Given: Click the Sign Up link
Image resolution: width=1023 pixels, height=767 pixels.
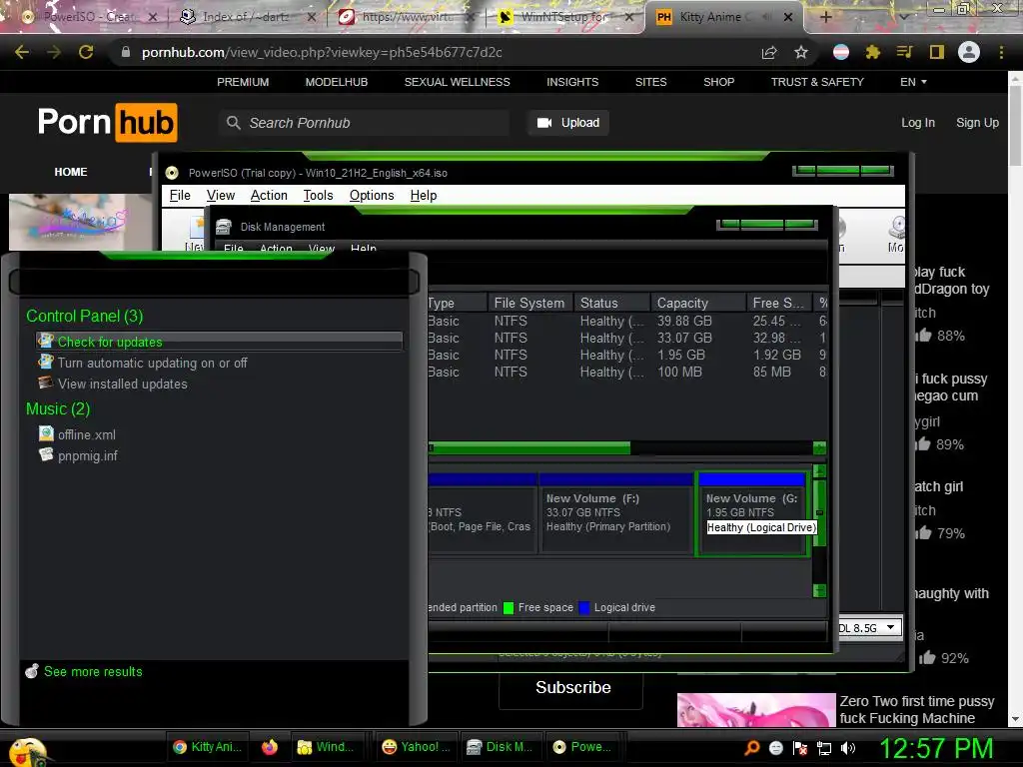Looking at the screenshot, I should tap(977, 123).
